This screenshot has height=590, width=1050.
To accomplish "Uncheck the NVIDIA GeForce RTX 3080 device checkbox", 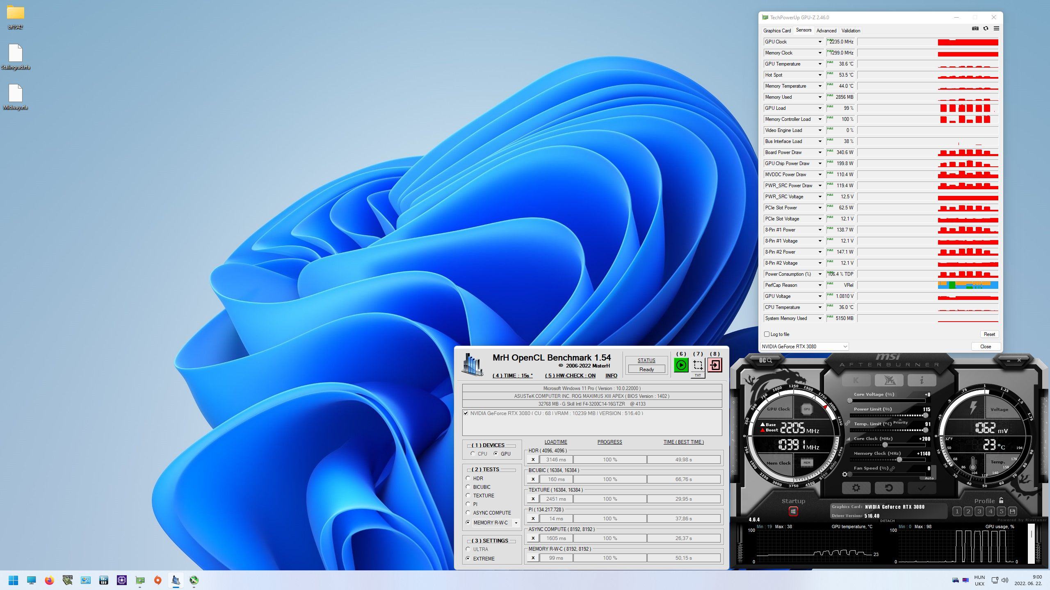I will pos(466,413).
